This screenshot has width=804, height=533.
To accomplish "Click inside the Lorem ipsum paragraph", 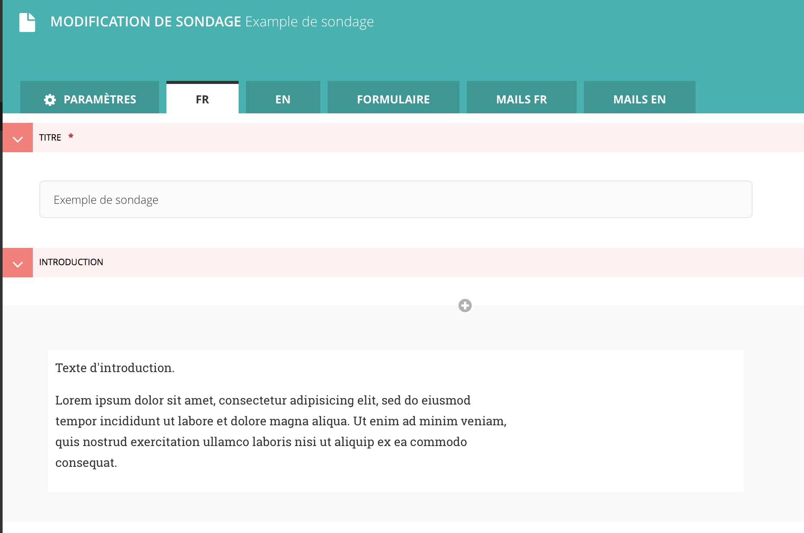I will click(281, 421).
